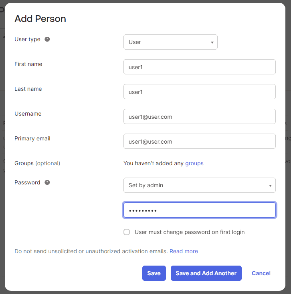Screen dimensions: 291x294
Task: Open the User type dropdown
Action: coord(170,42)
